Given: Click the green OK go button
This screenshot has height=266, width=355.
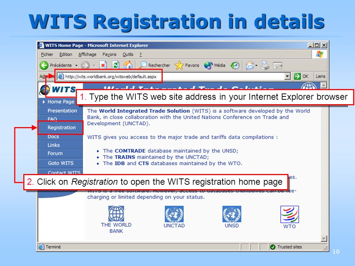Looking at the screenshot, I should tap(301, 76).
